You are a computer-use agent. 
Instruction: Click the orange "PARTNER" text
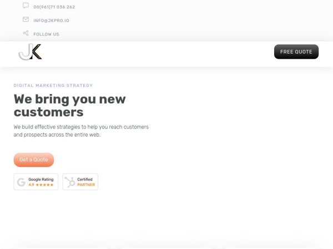click(86, 185)
